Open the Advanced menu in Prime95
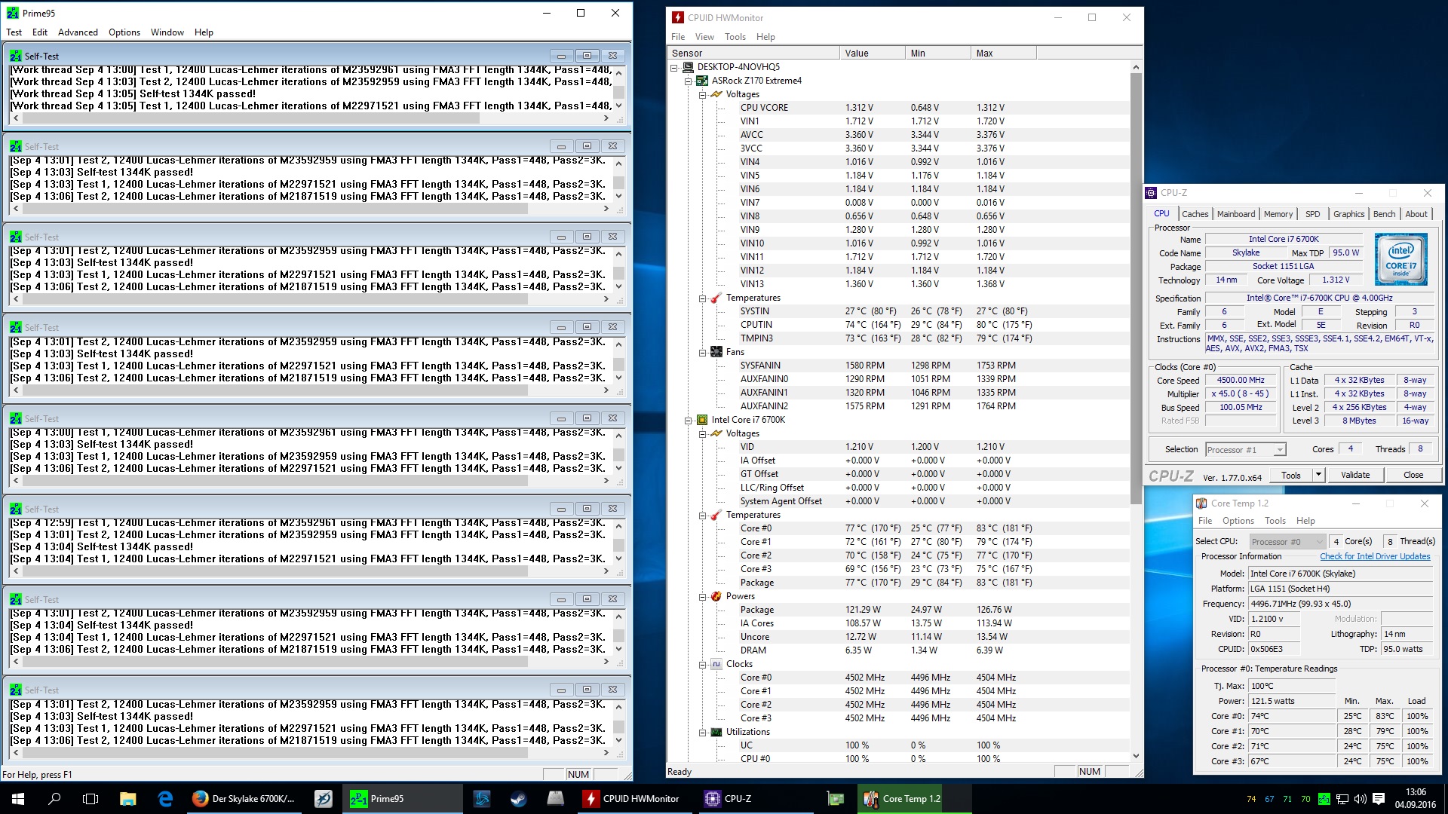 [x=78, y=32]
